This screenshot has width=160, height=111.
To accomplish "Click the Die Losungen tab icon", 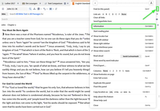I will pos(24,3).
